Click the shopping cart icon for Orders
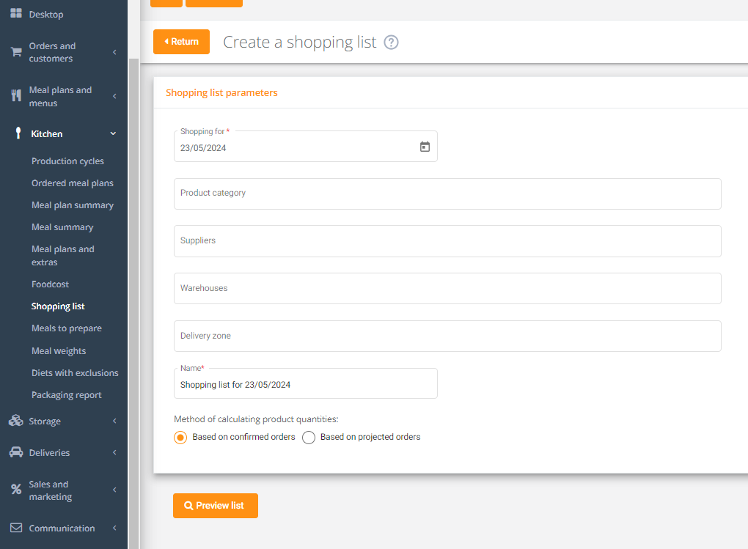Image resolution: width=748 pixels, height=549 pixels. (16, 52)
